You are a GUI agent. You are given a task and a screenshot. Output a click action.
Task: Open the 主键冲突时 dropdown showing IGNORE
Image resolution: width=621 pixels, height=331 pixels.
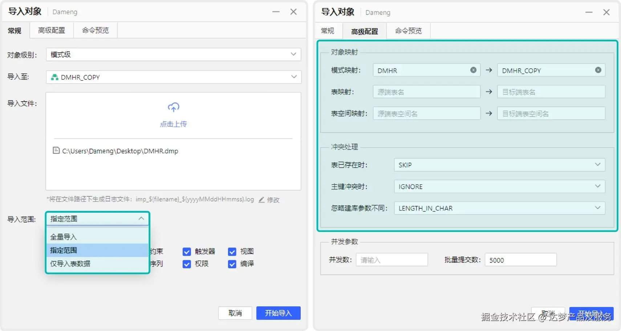click(x=499, y=187)
